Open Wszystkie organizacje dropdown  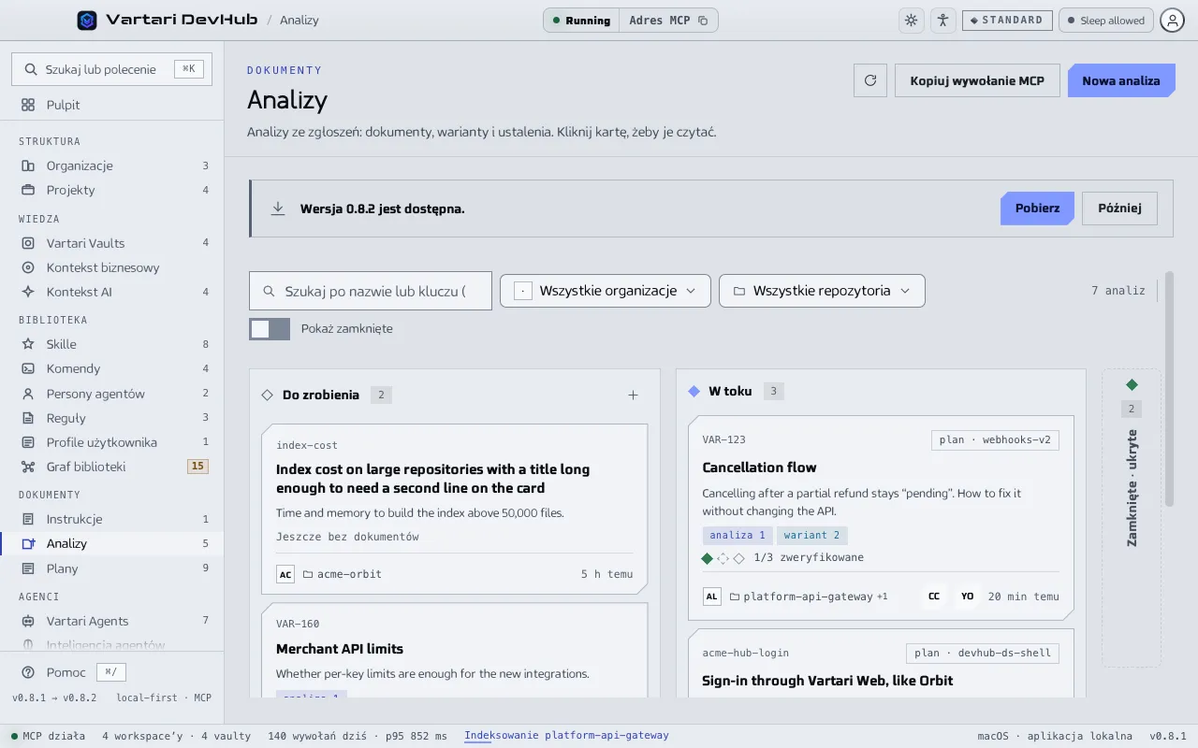[606, 291]
